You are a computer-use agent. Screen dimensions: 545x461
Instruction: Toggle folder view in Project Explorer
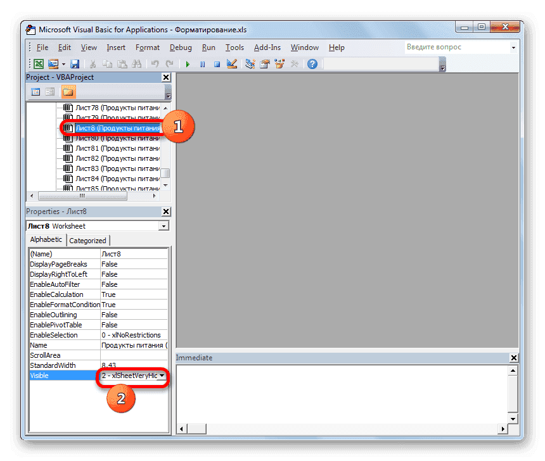pyautogui.click(x=68, y=91)
